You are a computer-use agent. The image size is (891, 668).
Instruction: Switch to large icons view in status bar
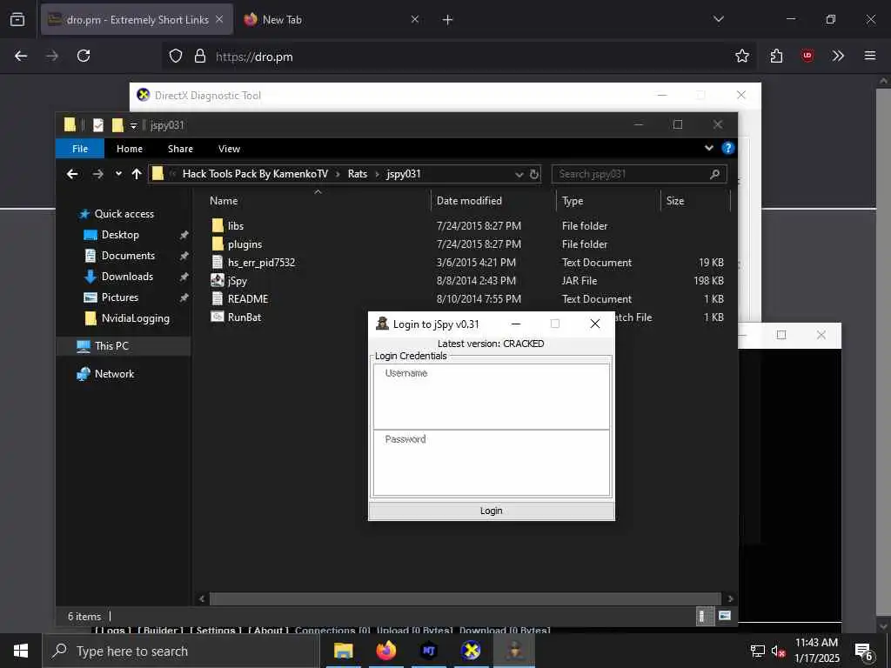point(725,616)
